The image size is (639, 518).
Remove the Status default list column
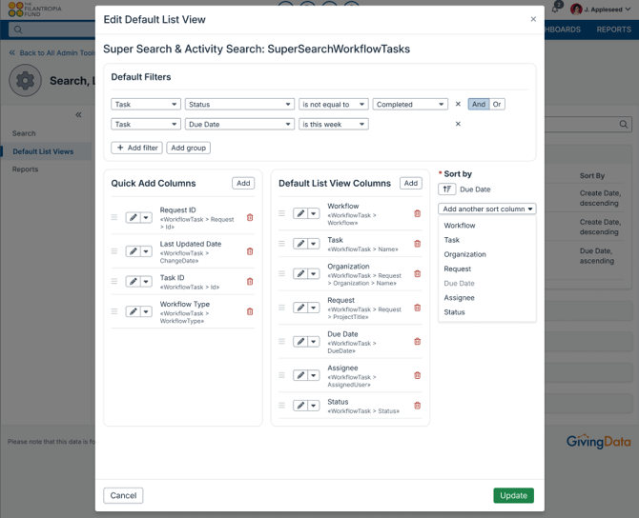click(418, 406)
